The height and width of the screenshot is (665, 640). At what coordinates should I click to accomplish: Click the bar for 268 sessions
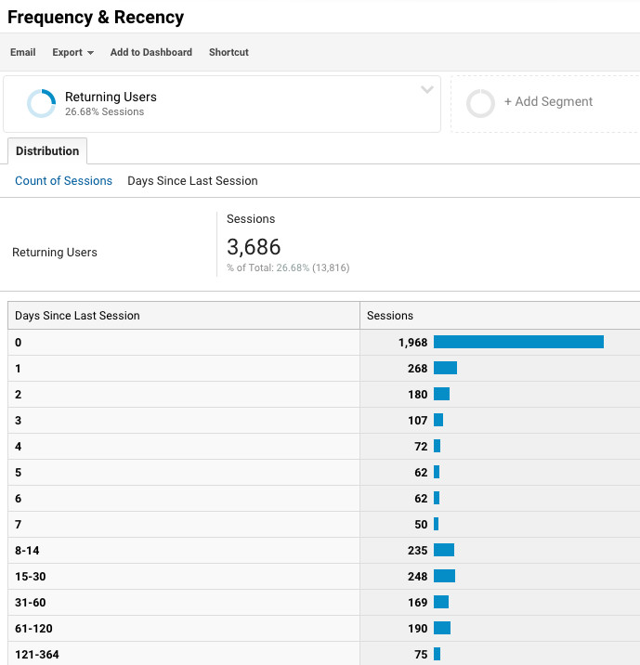click(445, 368)
